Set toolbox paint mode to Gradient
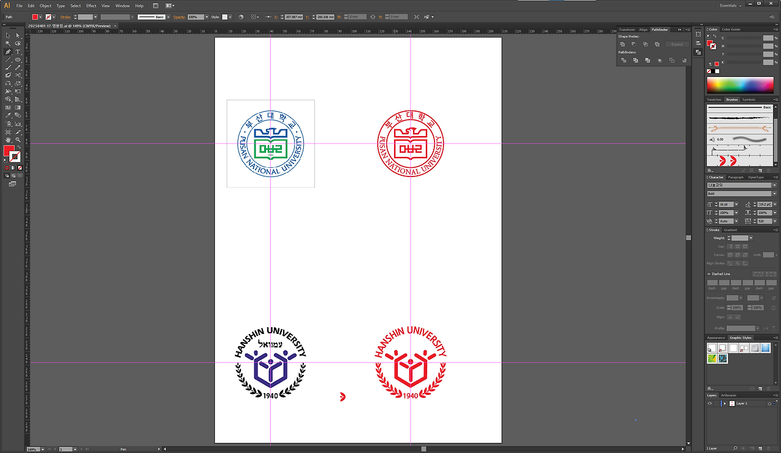The image size is (781, 453). [x=13, y=167]
